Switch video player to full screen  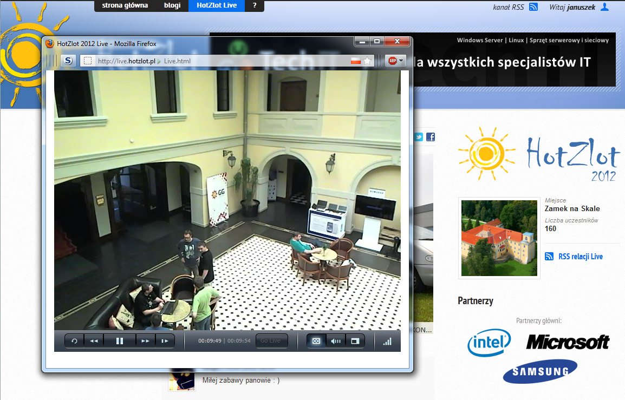[355, 341]
